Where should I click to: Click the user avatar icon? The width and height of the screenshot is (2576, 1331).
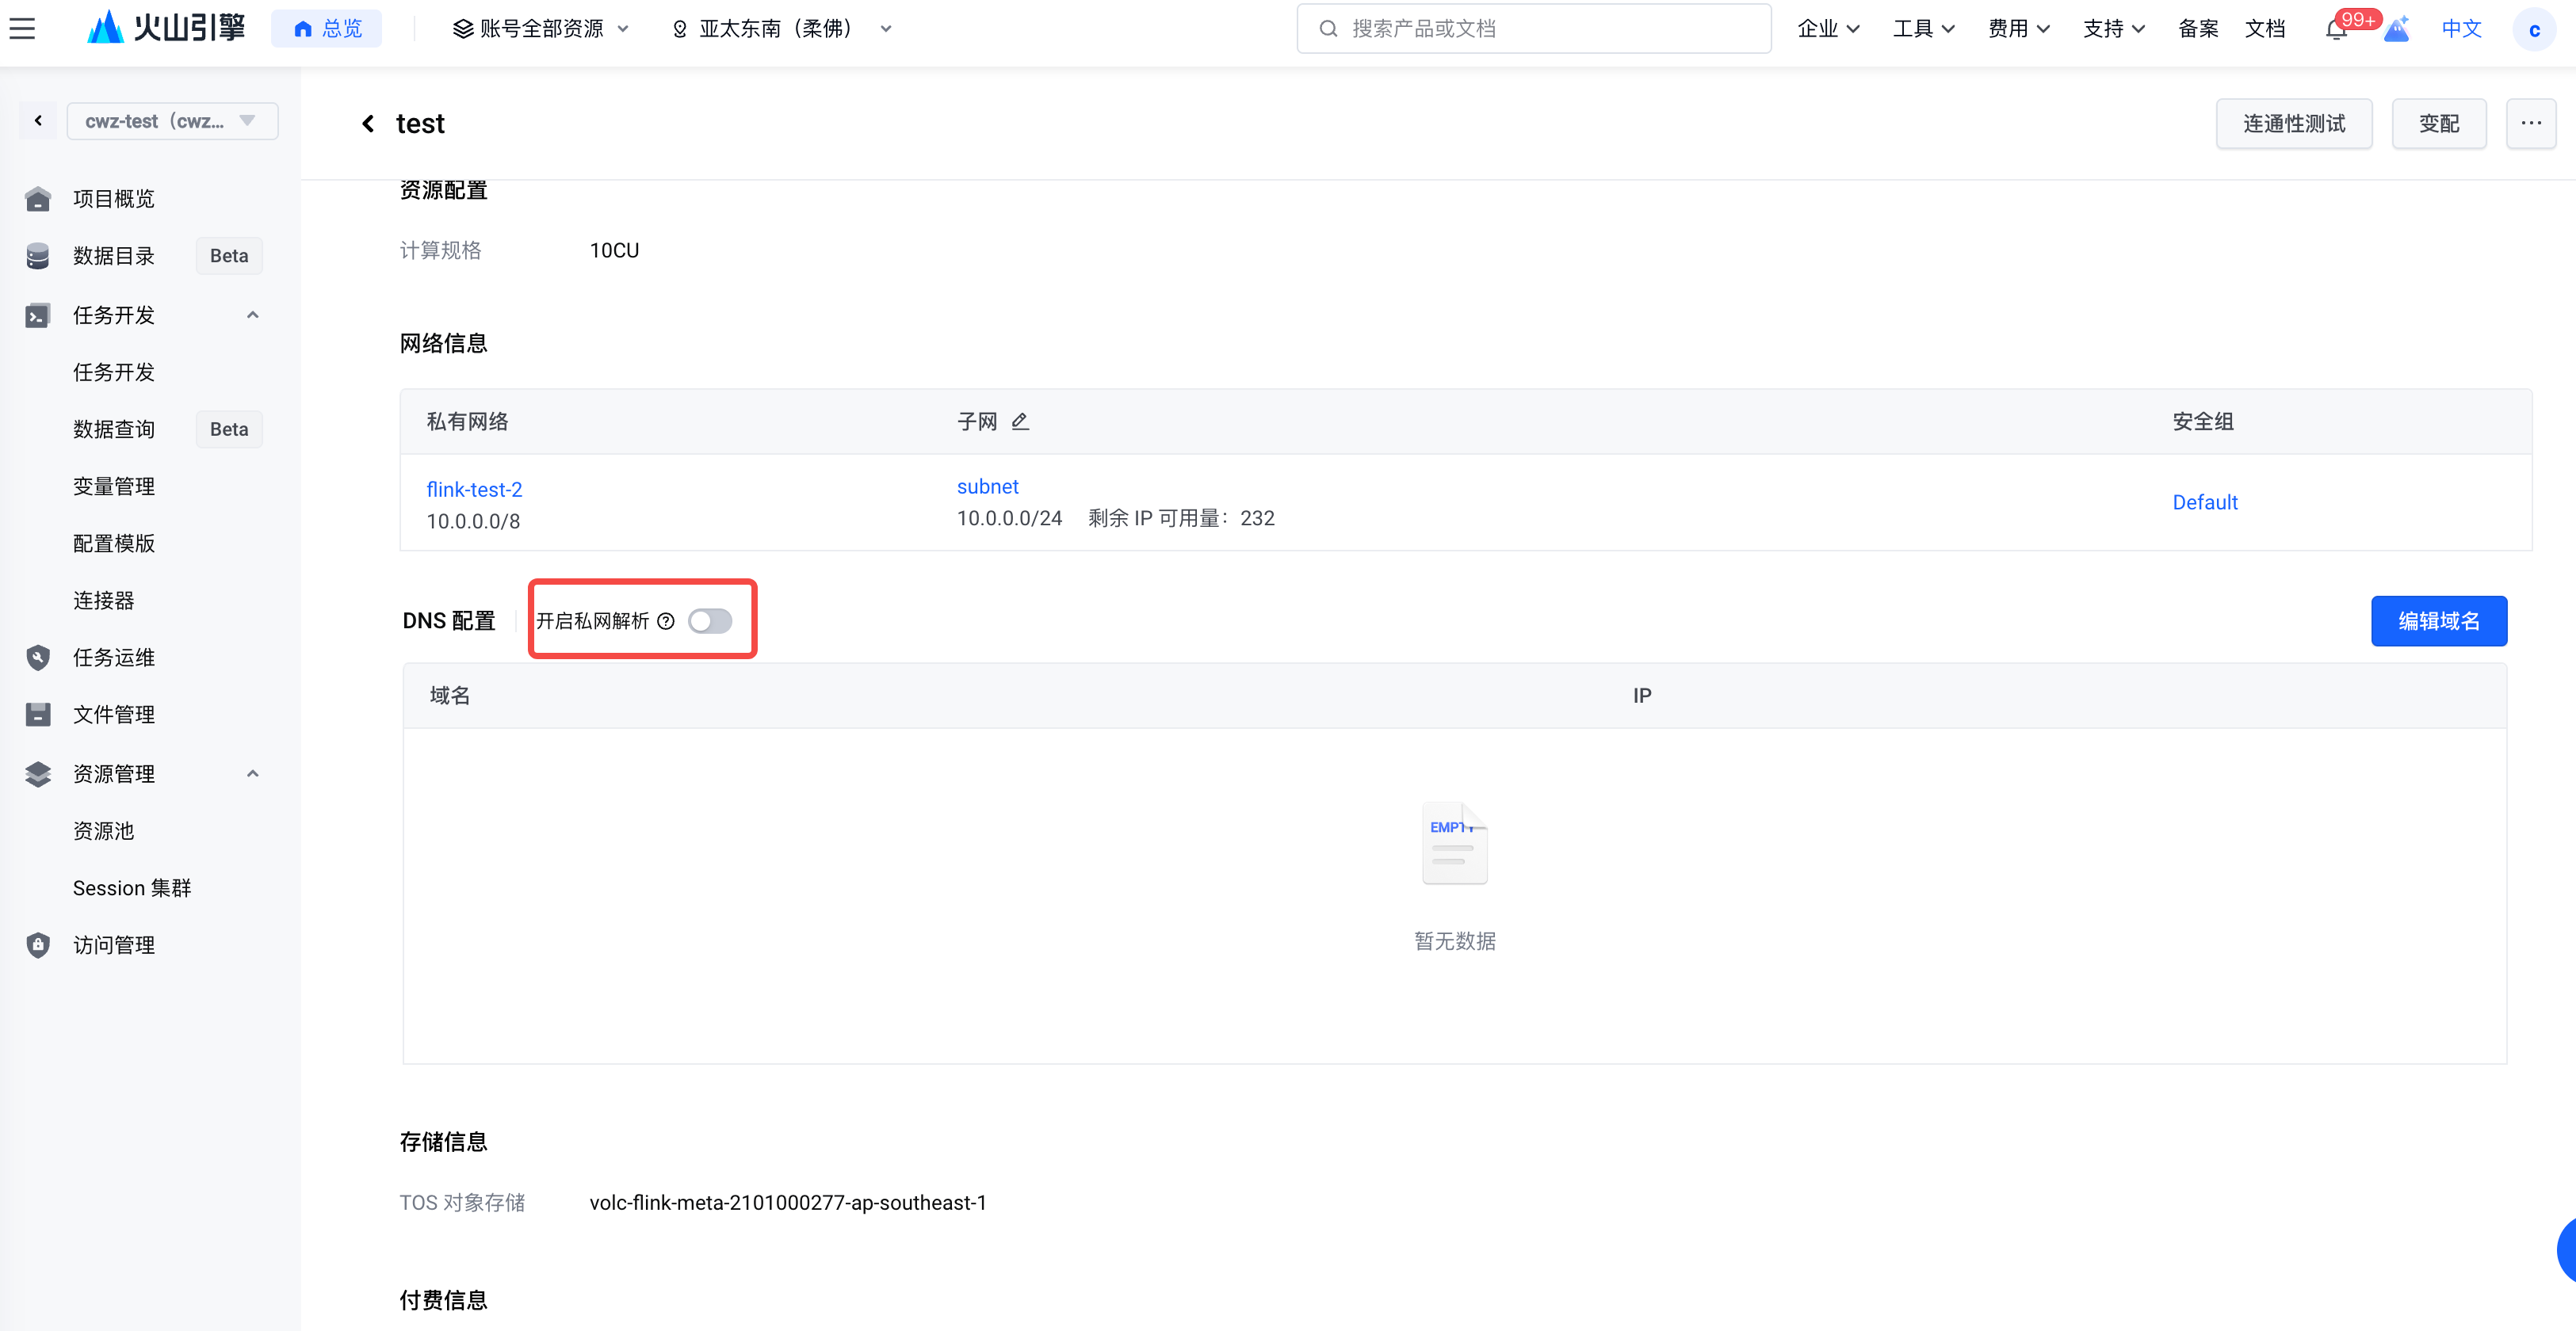pos(2533,29)
